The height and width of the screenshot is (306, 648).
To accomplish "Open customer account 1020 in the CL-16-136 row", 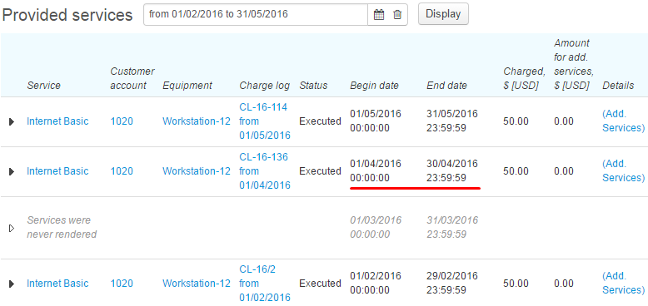I will 122,170.
